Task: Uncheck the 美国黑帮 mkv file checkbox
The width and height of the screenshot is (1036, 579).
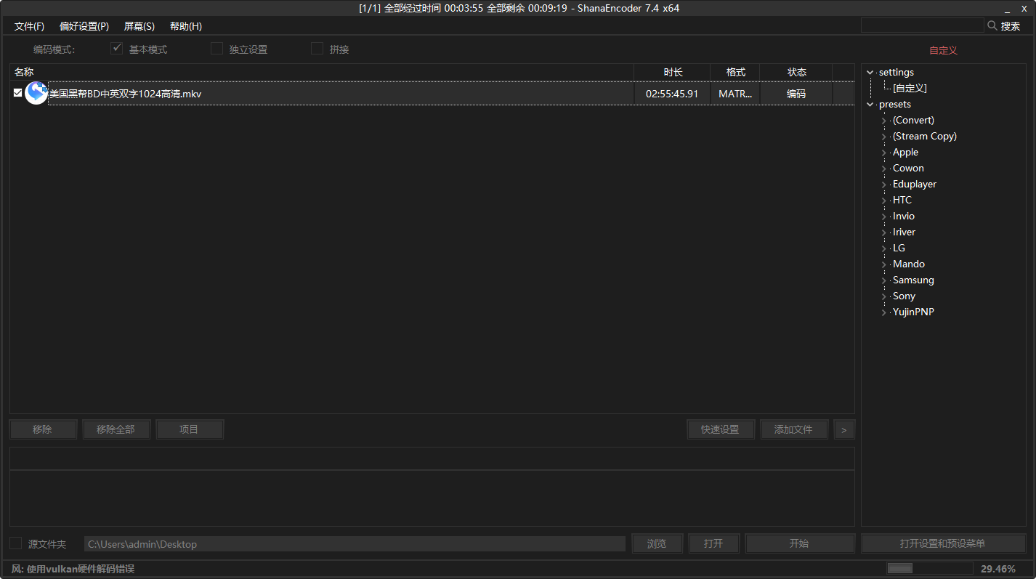Action: [17, 93]
